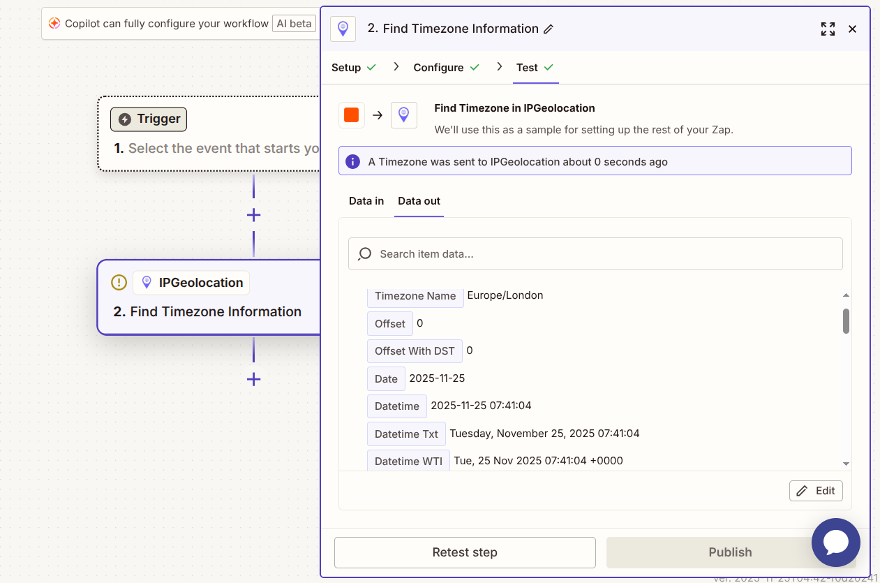Screen dimensions: 880x583
Task: Expand the panel with the fullscreen icon
Action: point(828,29)
